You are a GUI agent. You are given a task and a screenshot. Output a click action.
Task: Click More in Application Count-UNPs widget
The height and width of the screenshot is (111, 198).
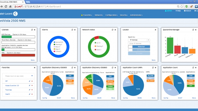[154, 98]
